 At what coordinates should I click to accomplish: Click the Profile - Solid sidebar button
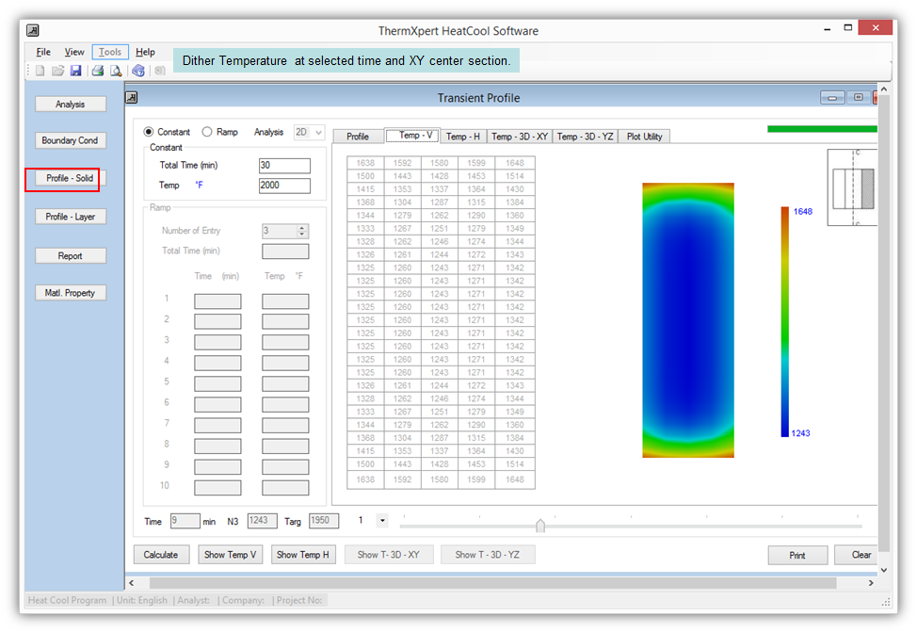pyautogui.click(x=71, y=178)
